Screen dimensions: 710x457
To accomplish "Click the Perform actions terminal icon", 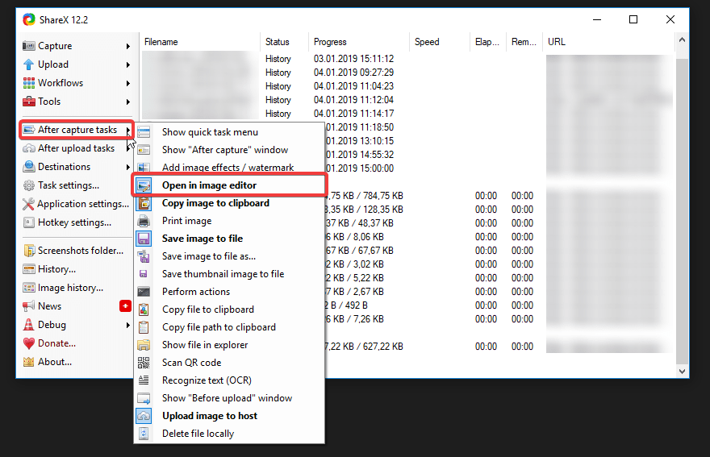I will click(144, 292).
